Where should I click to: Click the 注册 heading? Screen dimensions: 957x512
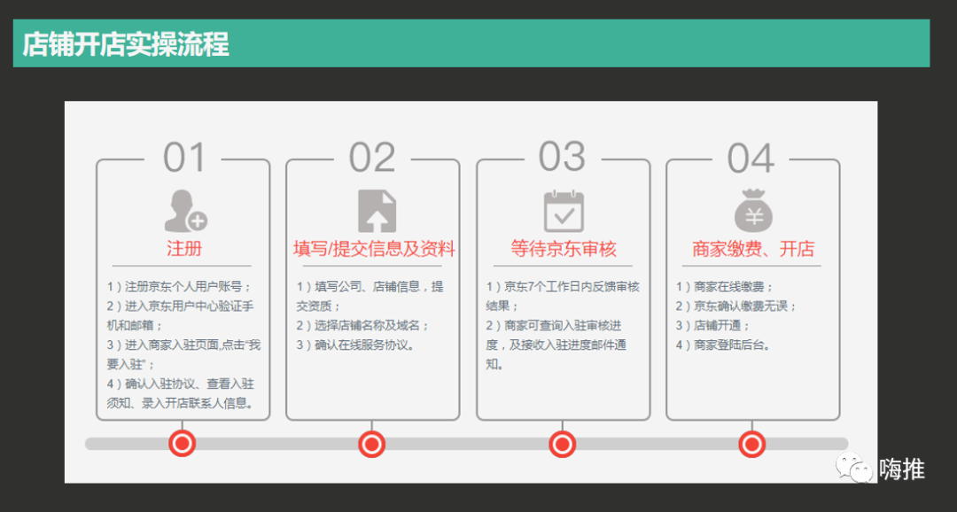tap(184, 249)
